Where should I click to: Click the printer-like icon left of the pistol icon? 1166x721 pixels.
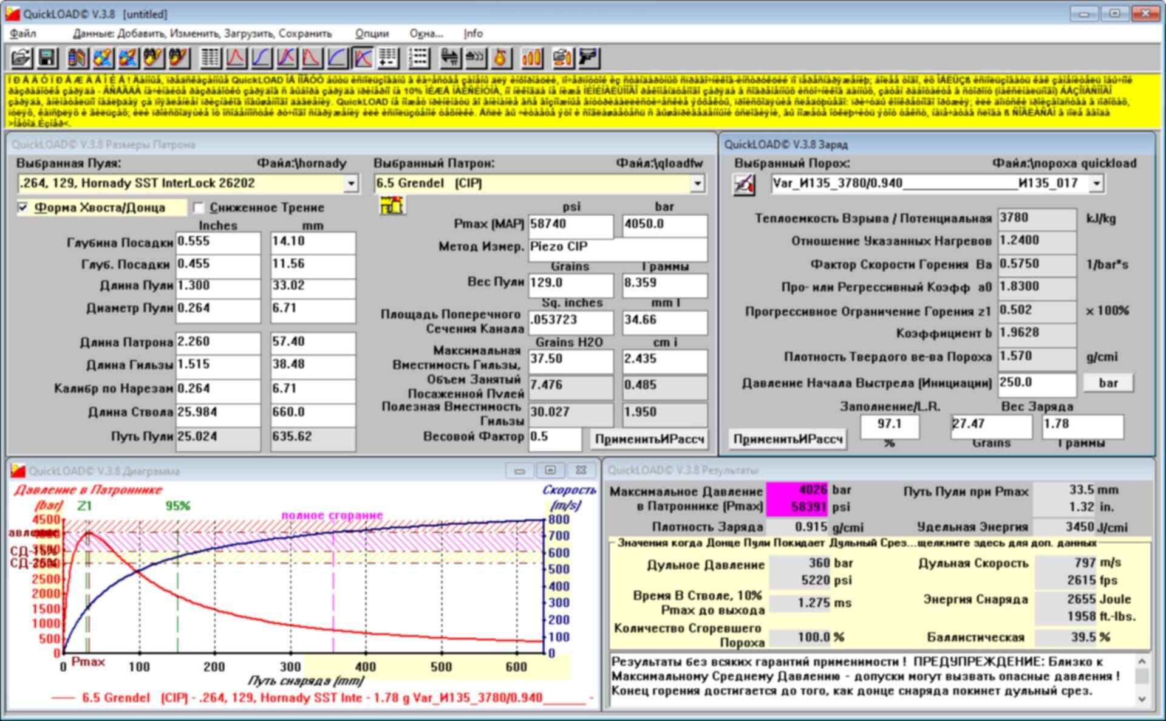tap(563, 58)
